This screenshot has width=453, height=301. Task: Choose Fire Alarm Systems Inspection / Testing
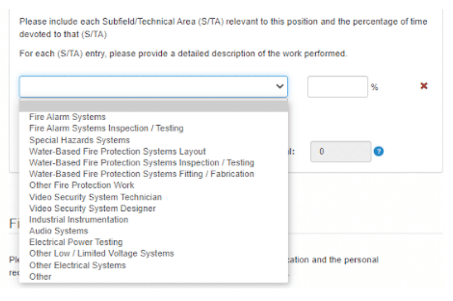click(106, 128)
